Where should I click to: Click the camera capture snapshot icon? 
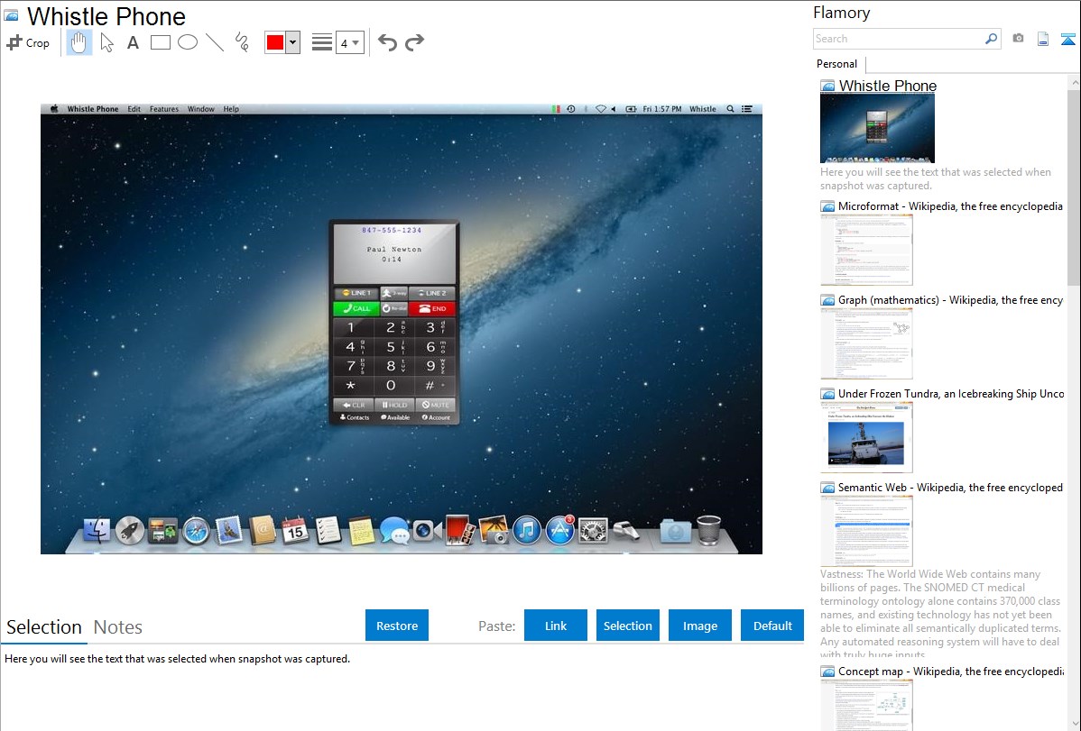(x=1018, y=39)
